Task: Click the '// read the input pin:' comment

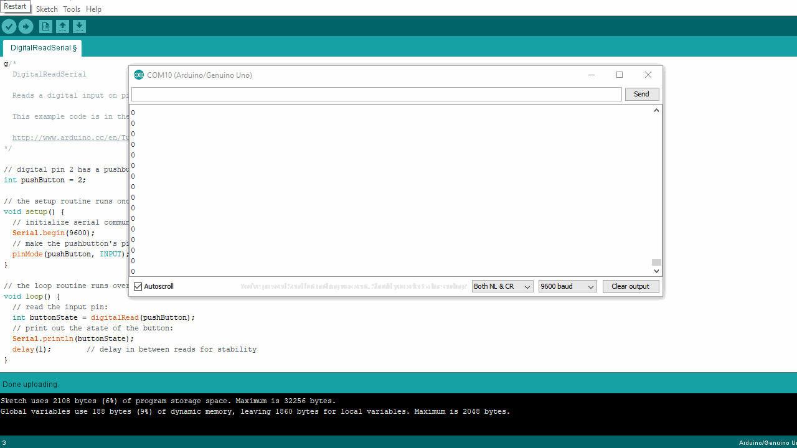Action: [60, 307]
